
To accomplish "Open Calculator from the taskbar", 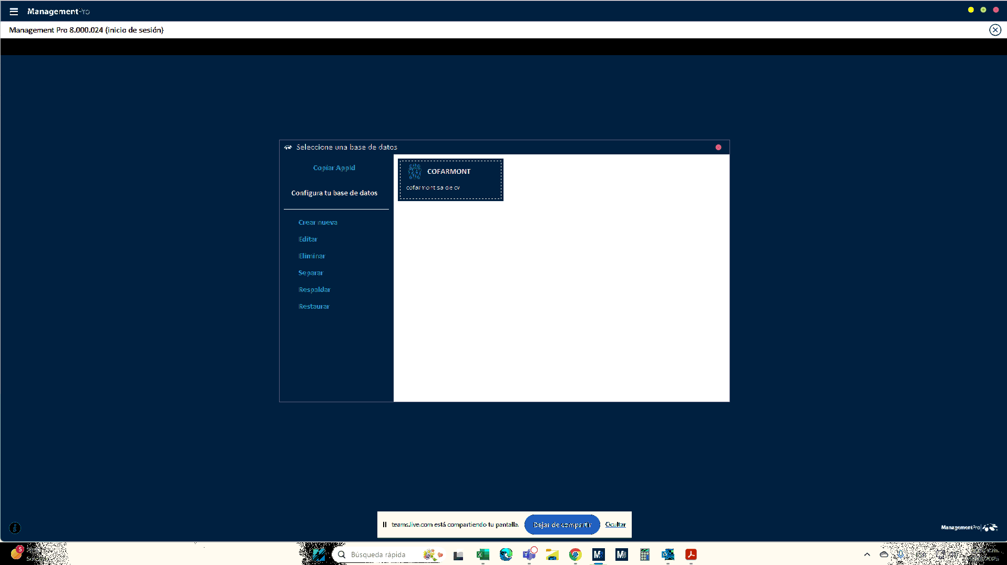I will point(644,554).
